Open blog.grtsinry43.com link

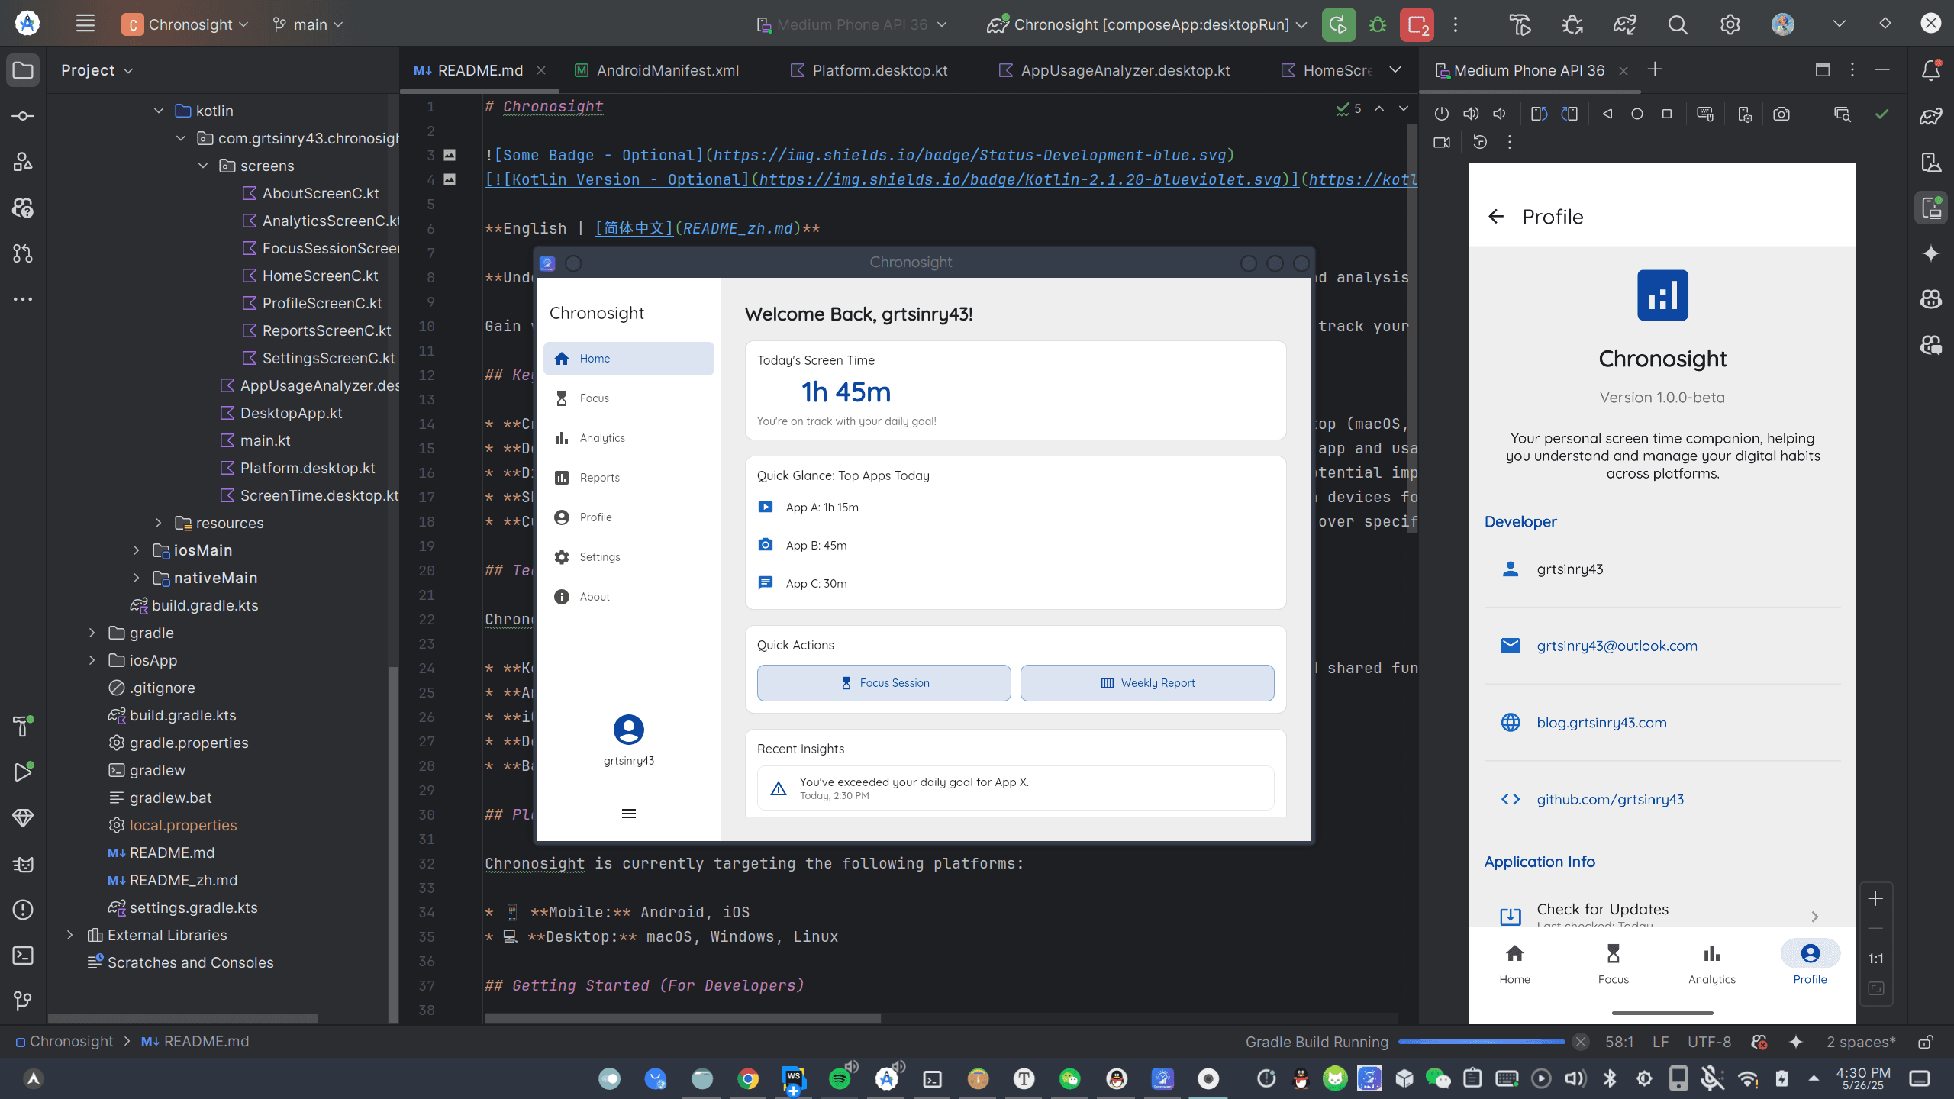click(x=1601, y=723)
